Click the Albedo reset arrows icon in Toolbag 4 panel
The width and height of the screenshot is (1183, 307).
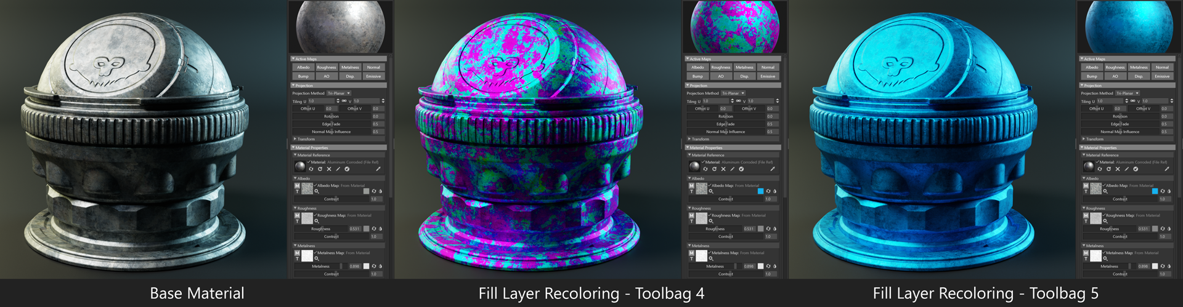(768, 191)
